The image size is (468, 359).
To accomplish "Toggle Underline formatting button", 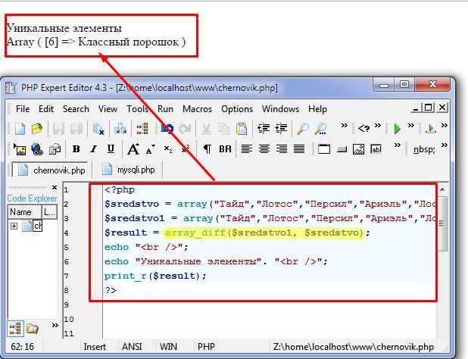I will [x=111, y=149].
